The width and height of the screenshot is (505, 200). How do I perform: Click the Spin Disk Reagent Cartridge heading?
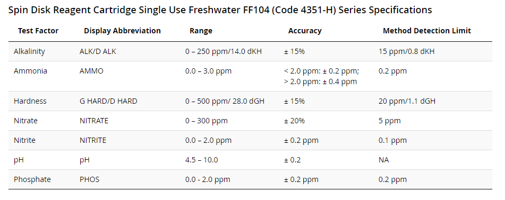pos(220,10)
